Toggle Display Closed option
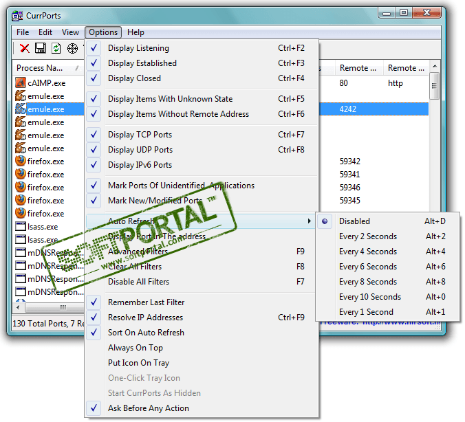Image resolution: width=465 pixels, height=422 pixels. (x=202, y=78)
